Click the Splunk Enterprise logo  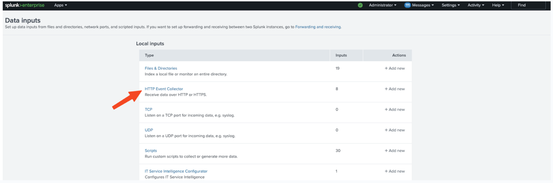(25, 5)
